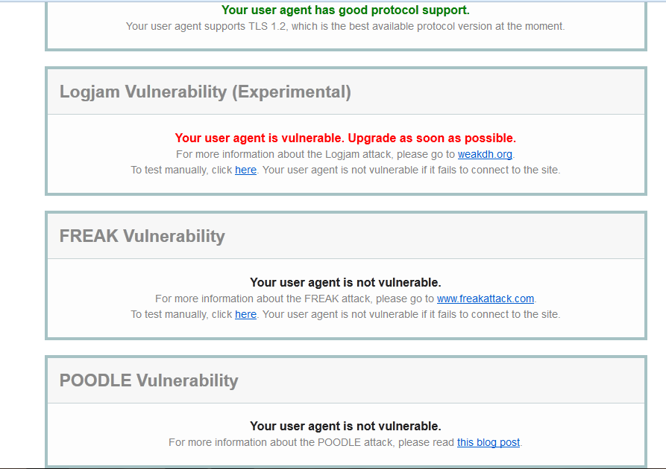Image resolution: width=666 pixels, height=469 pixels.
Task: Click the 'here' link in the Logjam section
Action: [x=245, y=170]
